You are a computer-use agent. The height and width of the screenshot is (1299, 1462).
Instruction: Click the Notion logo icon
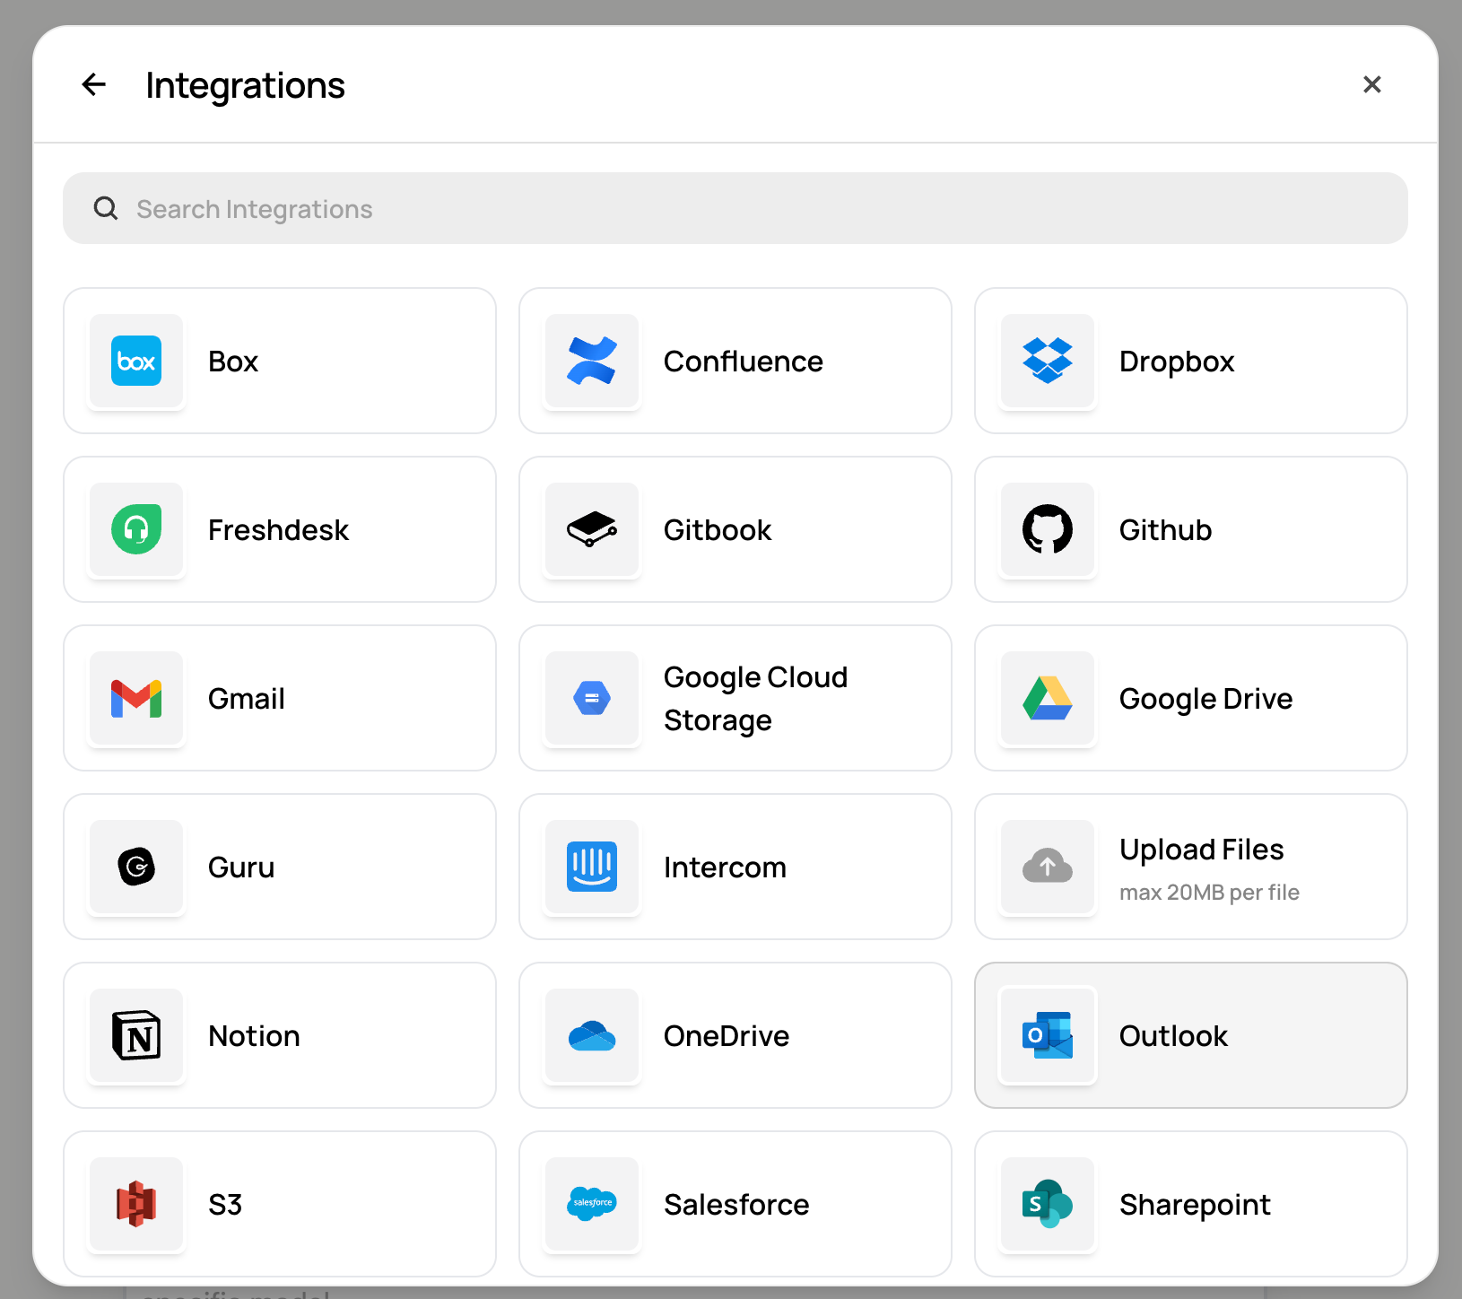tap(136, 1035)
